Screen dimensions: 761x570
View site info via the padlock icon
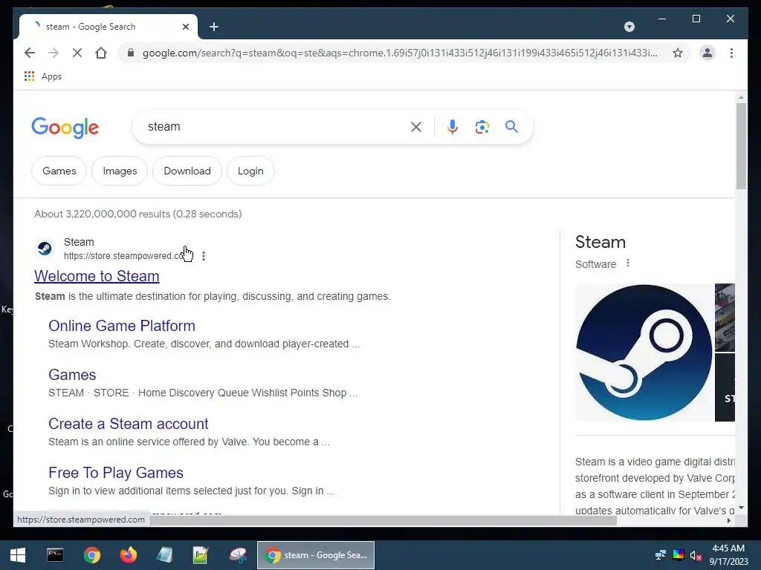coord(131,53)
